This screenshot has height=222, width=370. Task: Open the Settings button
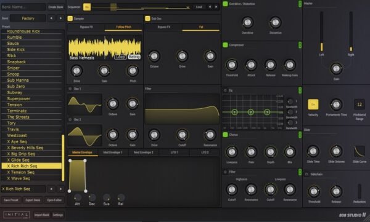58,215
